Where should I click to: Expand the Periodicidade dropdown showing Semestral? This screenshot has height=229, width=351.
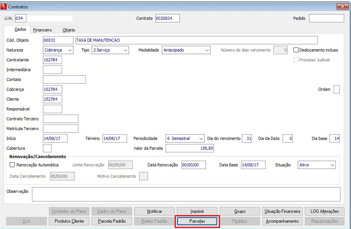(185, 138)
